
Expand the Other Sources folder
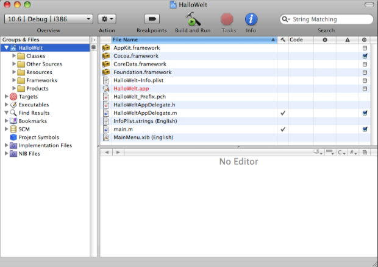14,64
